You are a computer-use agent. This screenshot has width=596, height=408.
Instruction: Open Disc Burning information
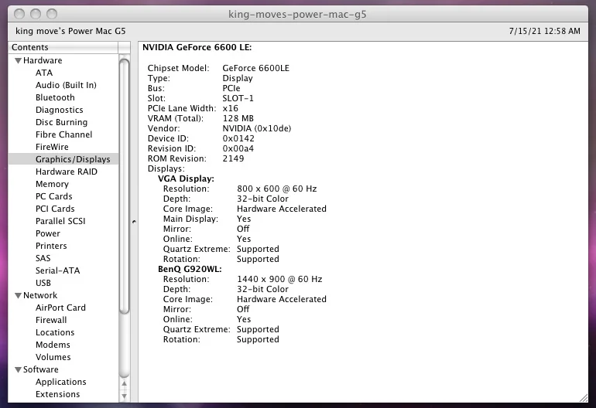(x=62, y=122)
